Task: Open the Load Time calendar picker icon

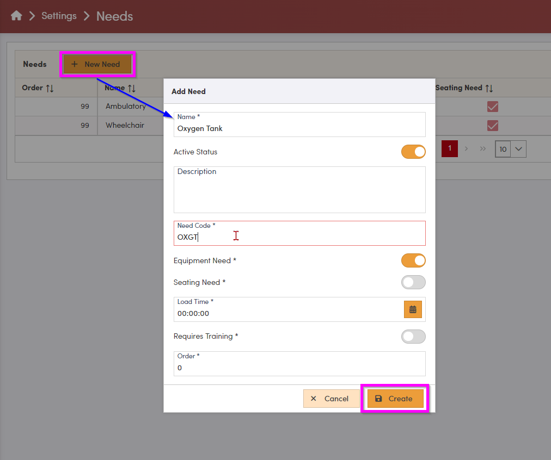Action: point(413,309)
